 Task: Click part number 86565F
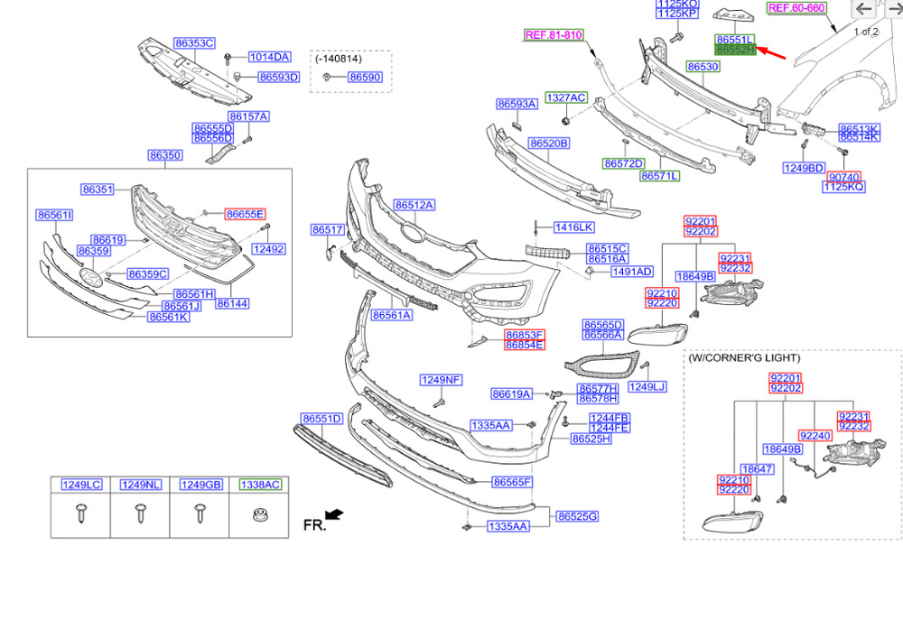(512, 482)
